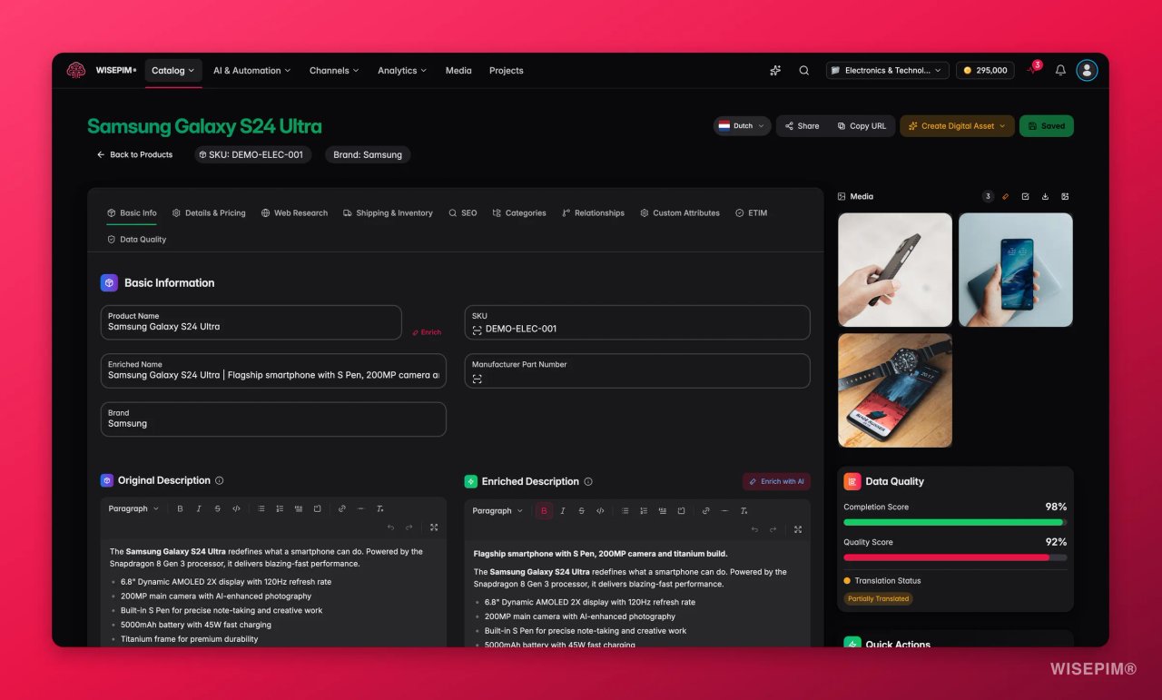Expand the Catalog menu

(x=173, y=70)
